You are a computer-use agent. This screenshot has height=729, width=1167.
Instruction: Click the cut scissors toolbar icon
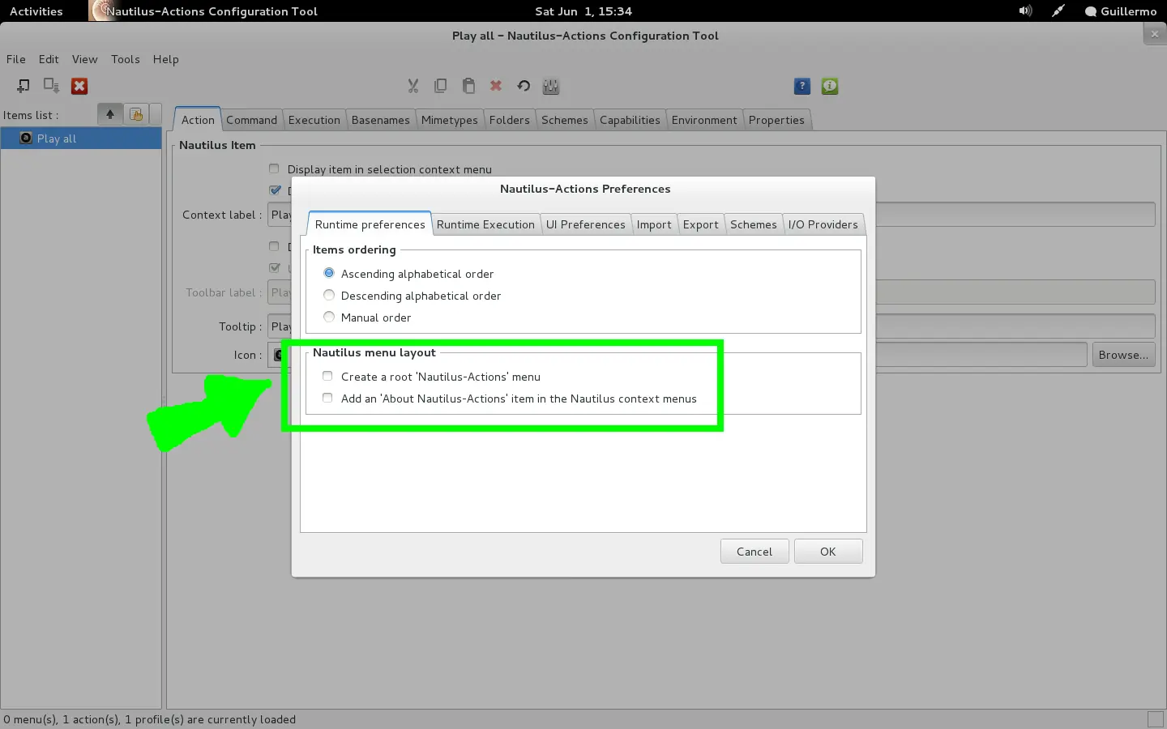click(413, 86)
